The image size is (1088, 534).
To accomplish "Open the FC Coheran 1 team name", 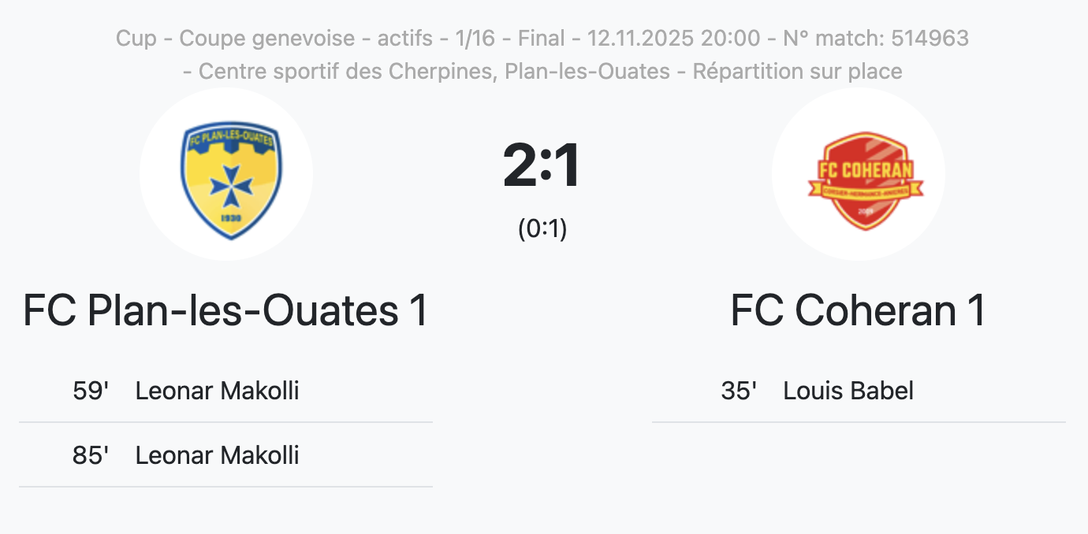I will point(858,310).
